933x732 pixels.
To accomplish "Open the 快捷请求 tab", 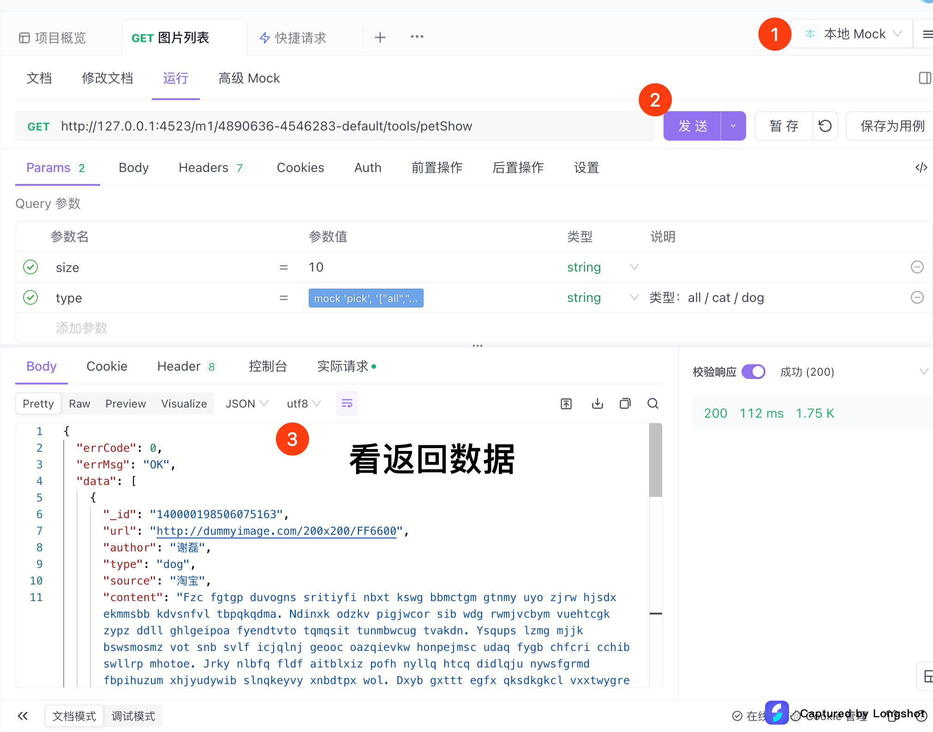I will pos(293,38).
